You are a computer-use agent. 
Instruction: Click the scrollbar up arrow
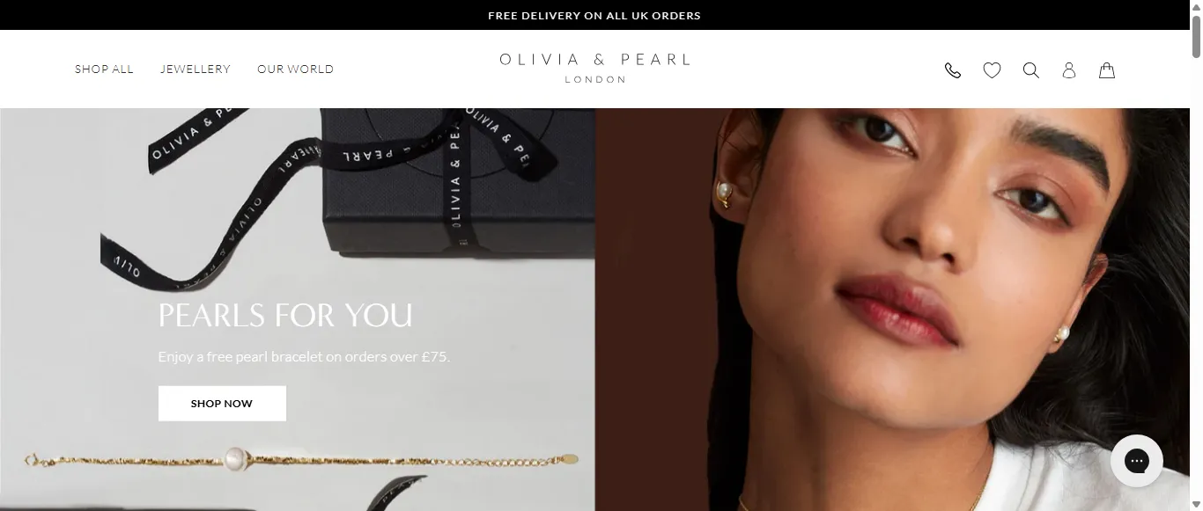point(1196,7)
